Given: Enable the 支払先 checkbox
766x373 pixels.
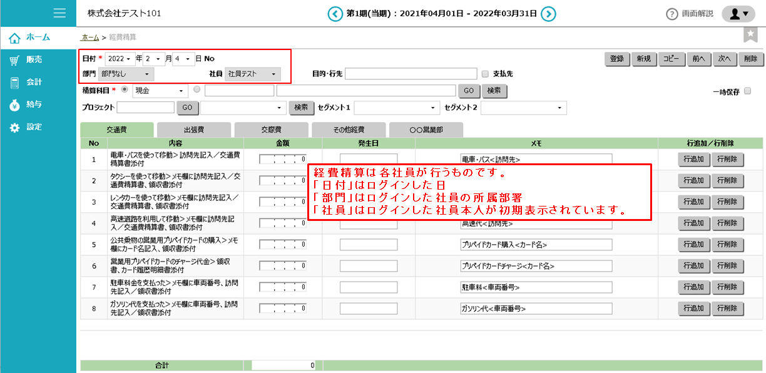Looking at the screenshot, I should [x=484, y=74].
